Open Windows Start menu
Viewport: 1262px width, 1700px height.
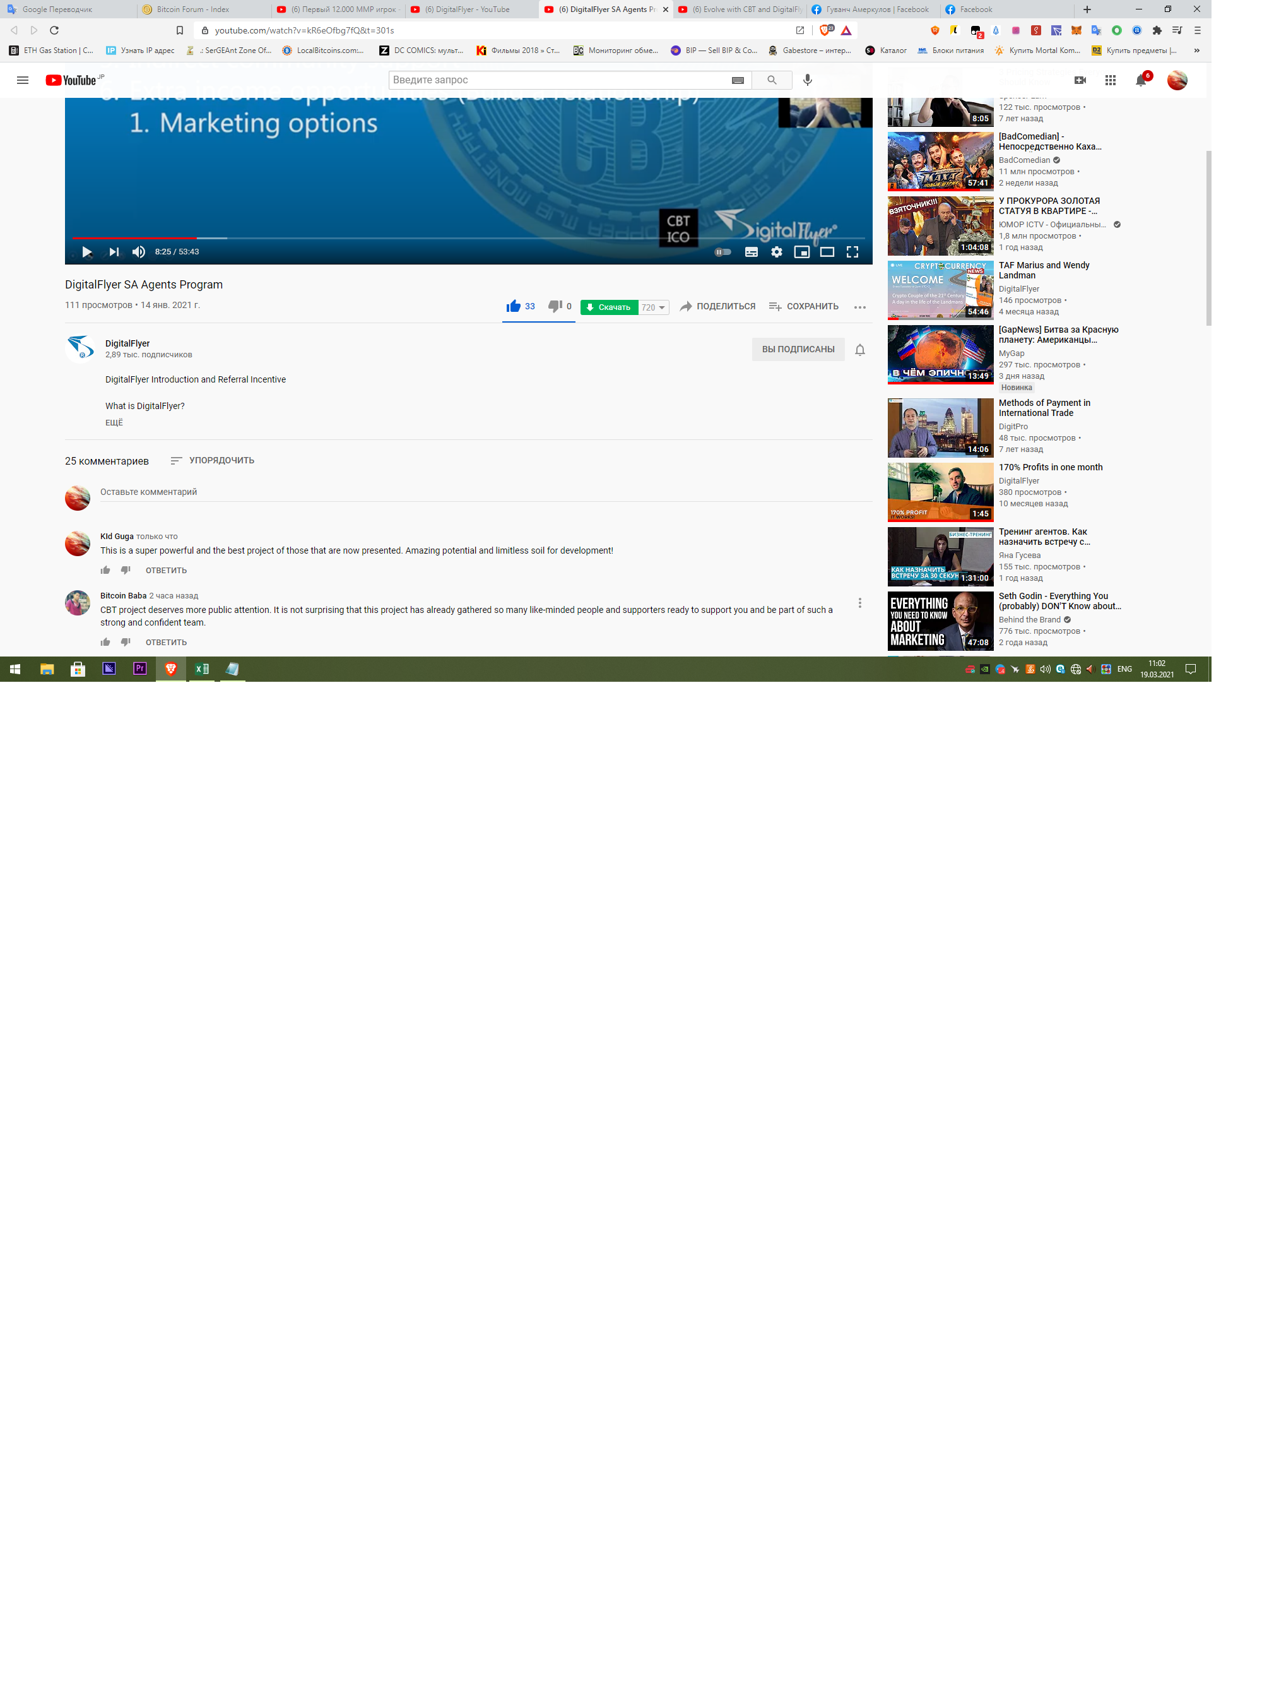15,669
